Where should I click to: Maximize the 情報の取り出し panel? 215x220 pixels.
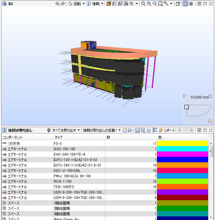coord(205,130)
